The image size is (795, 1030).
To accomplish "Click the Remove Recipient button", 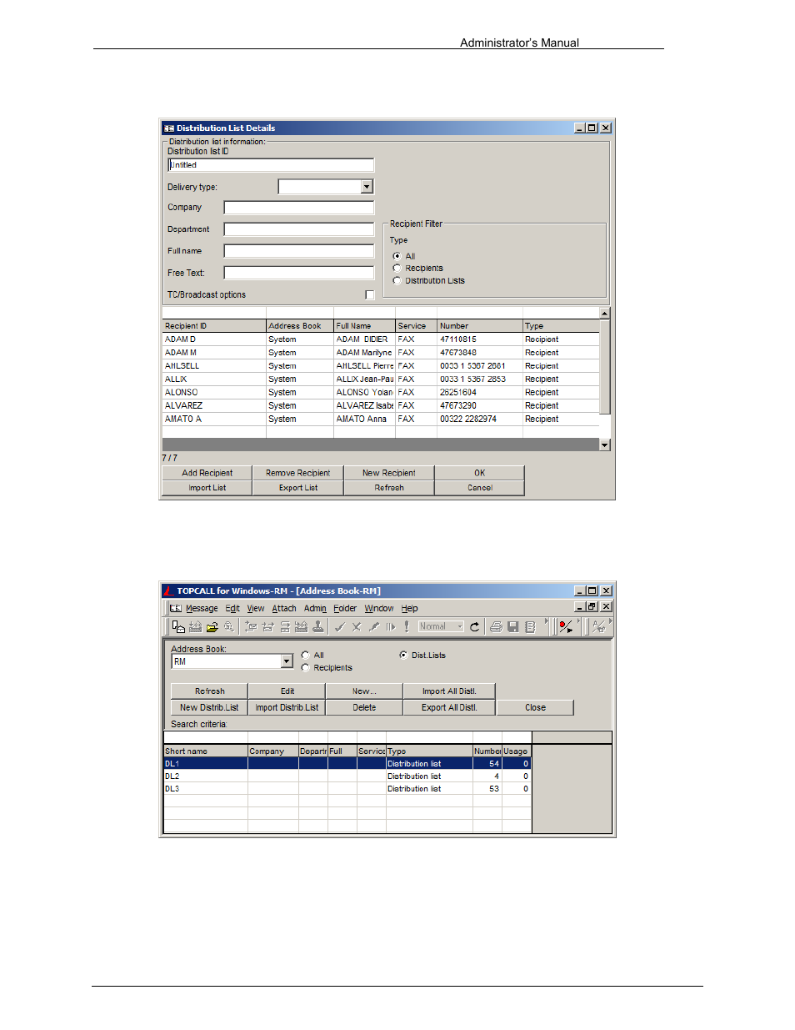I will pos(298,473).
